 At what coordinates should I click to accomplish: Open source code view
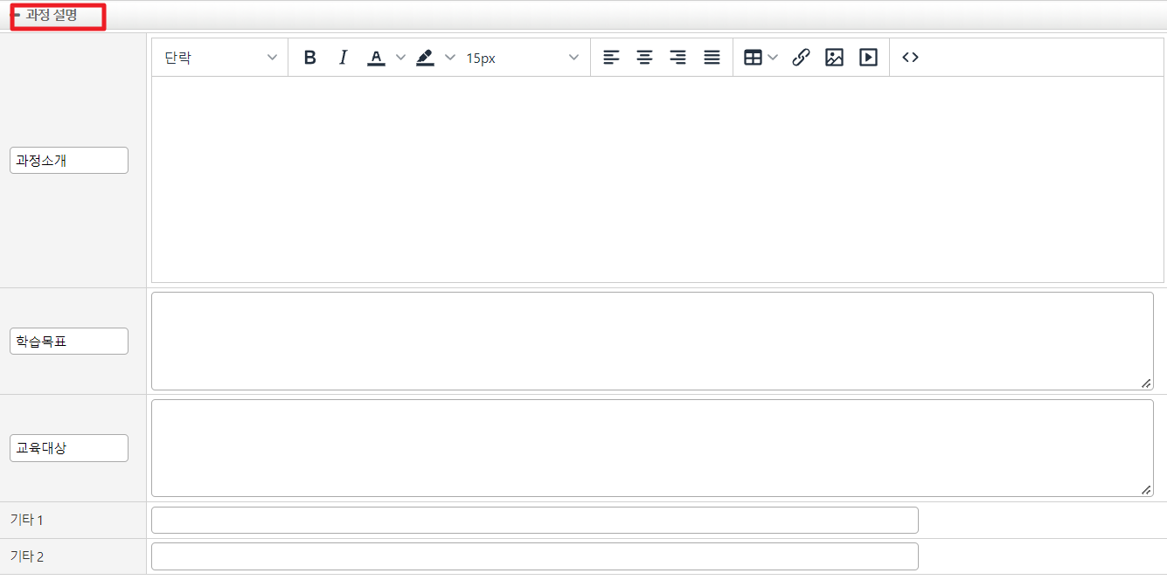pyautogui.click(x=910, y=58)
